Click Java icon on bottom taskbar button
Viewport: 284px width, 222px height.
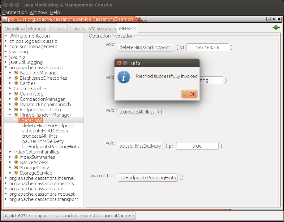[6, 216]
